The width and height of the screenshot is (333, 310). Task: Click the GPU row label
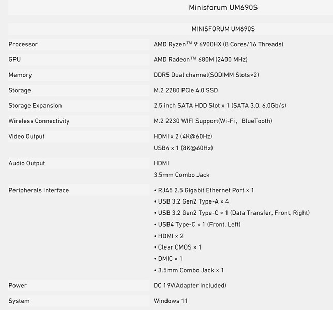coord(14,59)
